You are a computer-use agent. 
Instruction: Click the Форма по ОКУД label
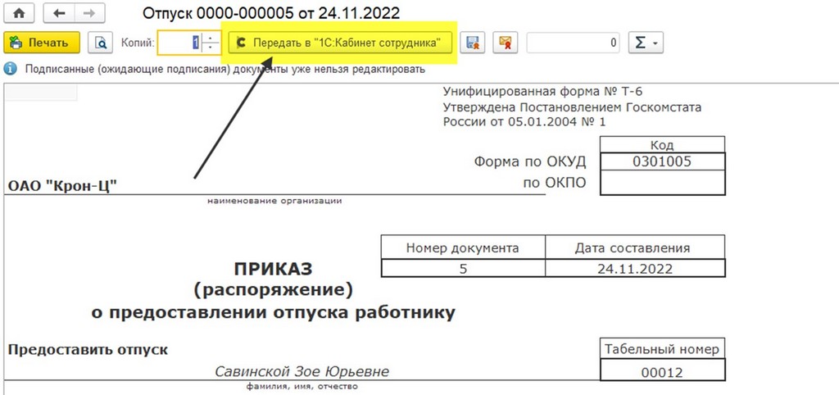[x=530, y=161]
